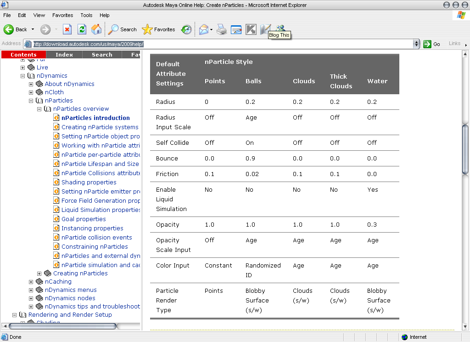Open the Mail icon dropdown arrow
Screen dimensions: 470x342
click(x=211, y=29)
